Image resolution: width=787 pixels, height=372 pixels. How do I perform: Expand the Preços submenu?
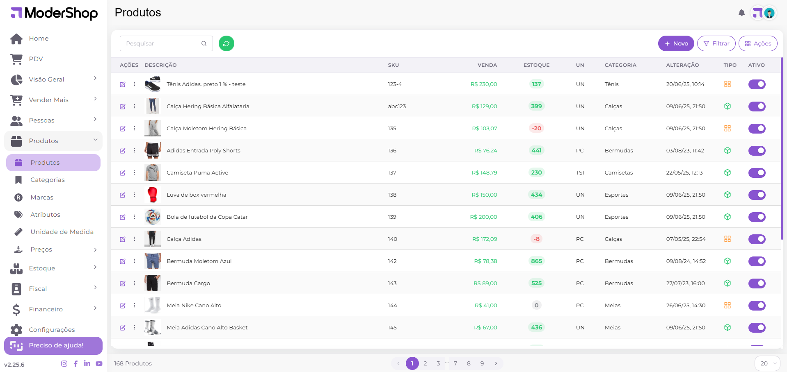[53, 250]
